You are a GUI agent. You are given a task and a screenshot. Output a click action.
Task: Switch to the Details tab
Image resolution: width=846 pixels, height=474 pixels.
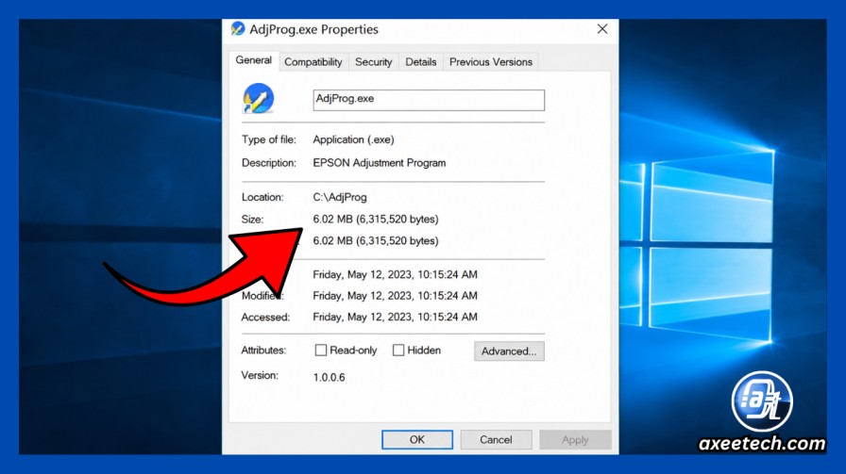click(x=420, y=62)
